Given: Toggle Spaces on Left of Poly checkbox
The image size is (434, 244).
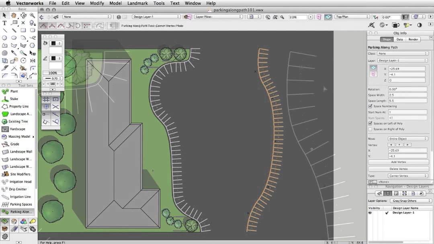Looking at the screenshot, I should coord(370,123).
